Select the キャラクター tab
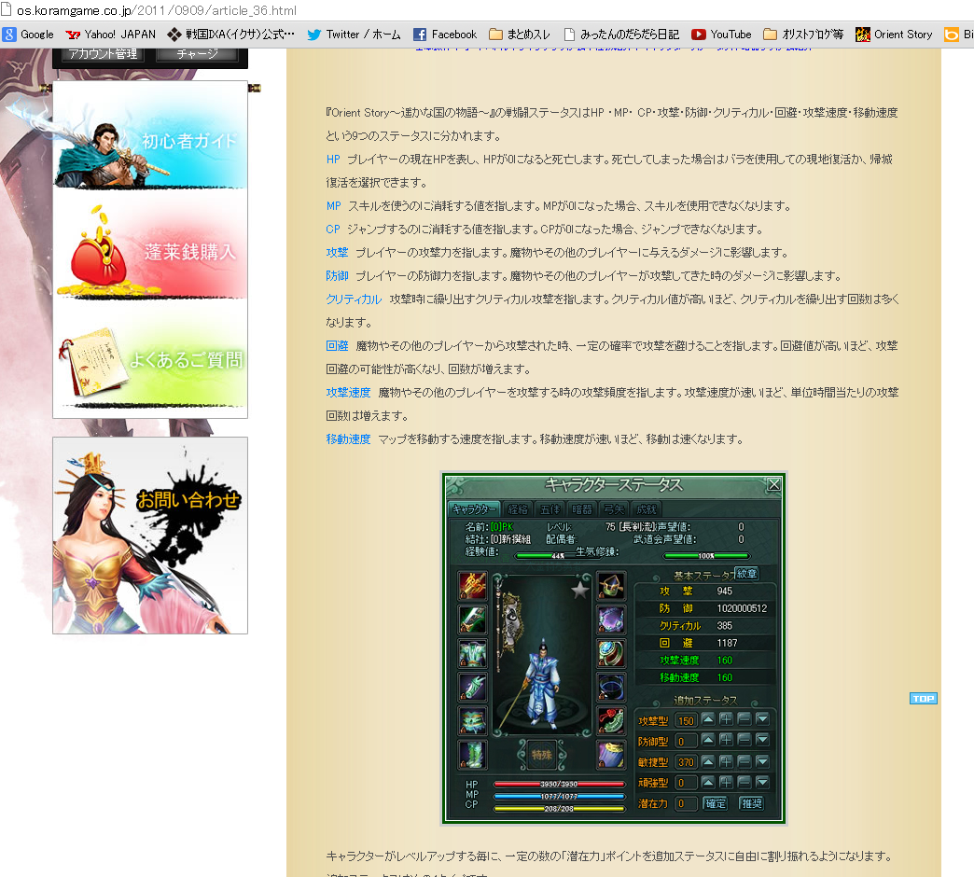 tap(473, 509)
